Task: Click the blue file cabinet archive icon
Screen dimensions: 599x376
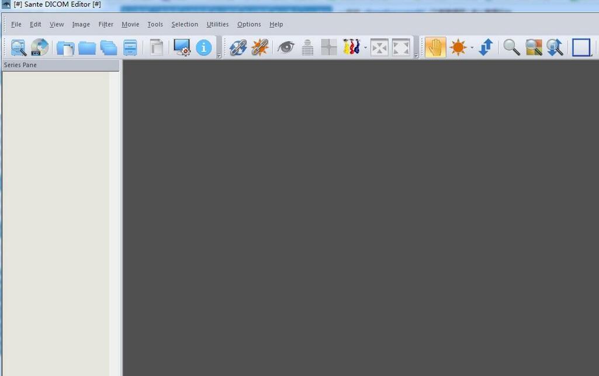Action: click(x=130, y=48)
